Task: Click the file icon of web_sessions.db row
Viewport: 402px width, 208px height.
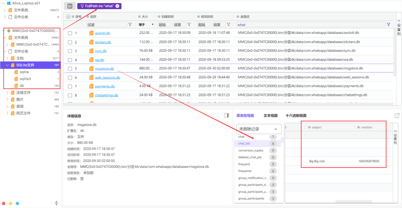Action: [91, 78]
